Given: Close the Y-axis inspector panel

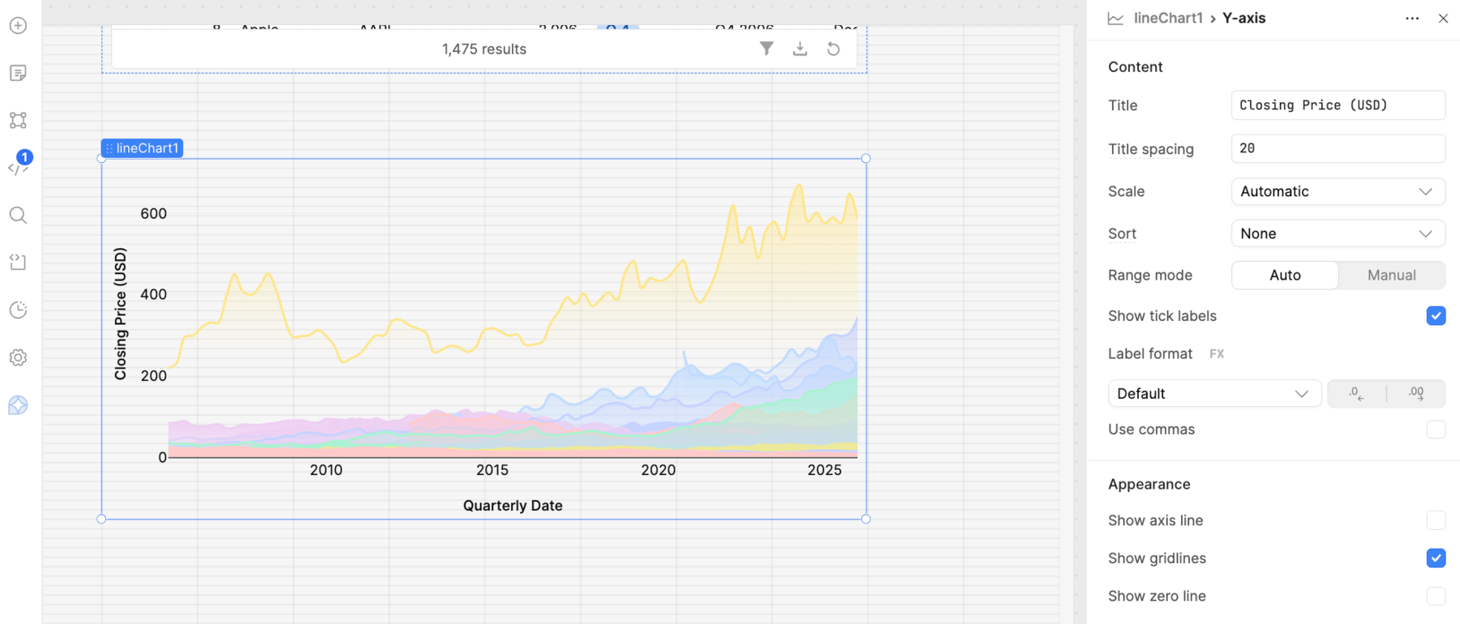Looking at the screenshot, I should pyautogui.click(x=1443, y=18).
